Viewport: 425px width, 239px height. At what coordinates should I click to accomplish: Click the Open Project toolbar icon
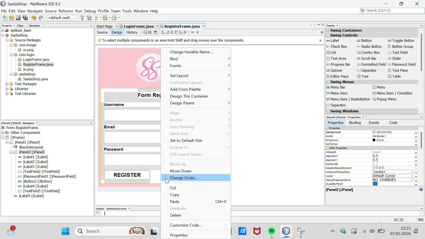(18, 18)
